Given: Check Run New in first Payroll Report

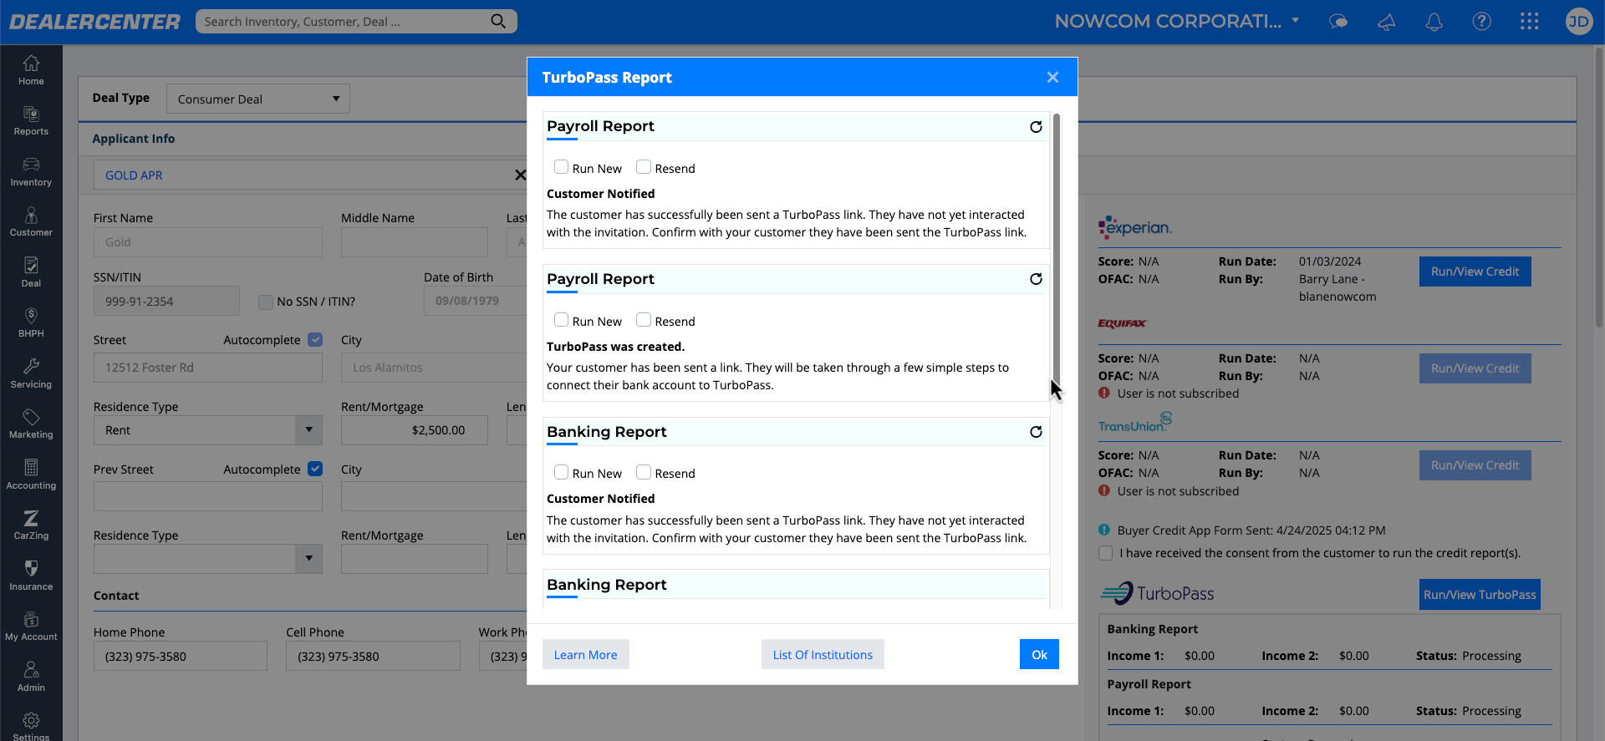Looking at the screenshot, I should point(561,167).
